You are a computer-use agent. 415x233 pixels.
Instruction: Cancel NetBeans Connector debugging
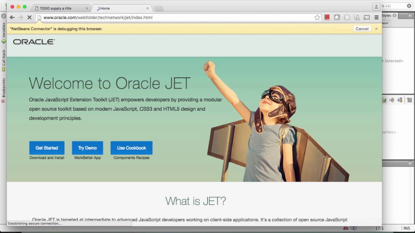coord(362,29)
